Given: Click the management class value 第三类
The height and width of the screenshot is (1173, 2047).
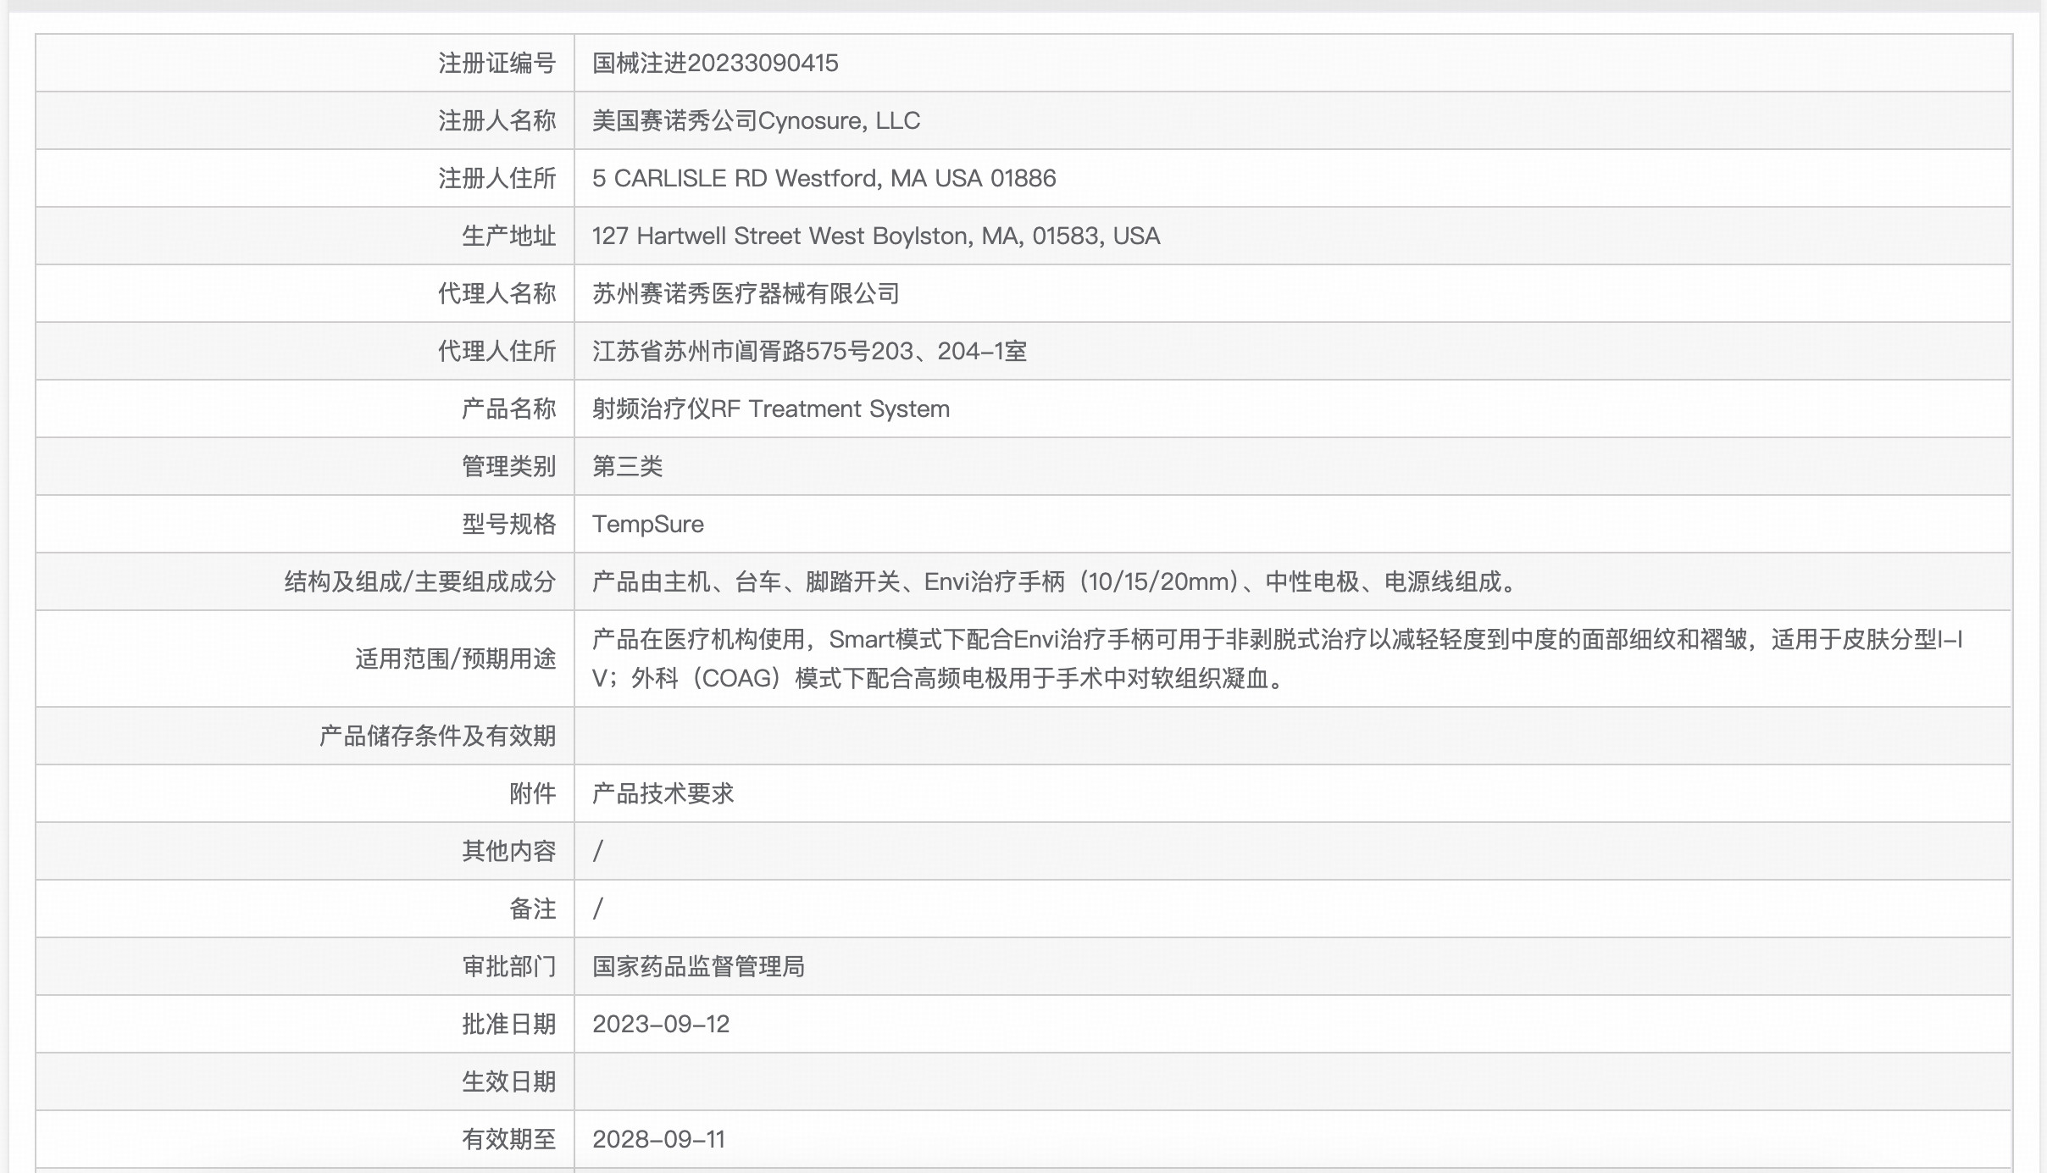Looking at the screenshot, I should [x=627, y=467].
